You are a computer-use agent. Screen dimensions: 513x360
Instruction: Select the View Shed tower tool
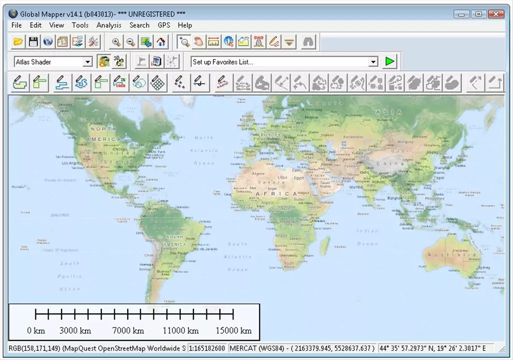259,42
